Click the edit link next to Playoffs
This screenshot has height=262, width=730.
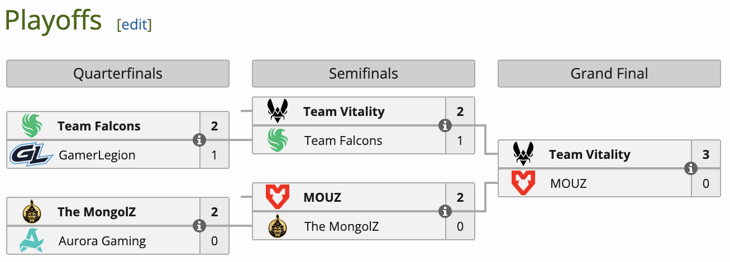point(134,24)
